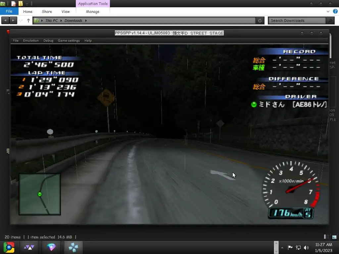
Task: Open the purple triangles taskbar app
Action: click(x=29, y=247)
